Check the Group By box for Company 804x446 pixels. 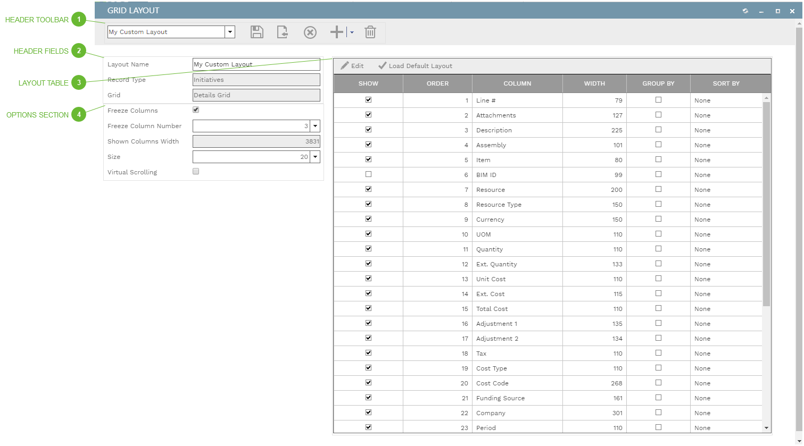(x=658, y=413)
